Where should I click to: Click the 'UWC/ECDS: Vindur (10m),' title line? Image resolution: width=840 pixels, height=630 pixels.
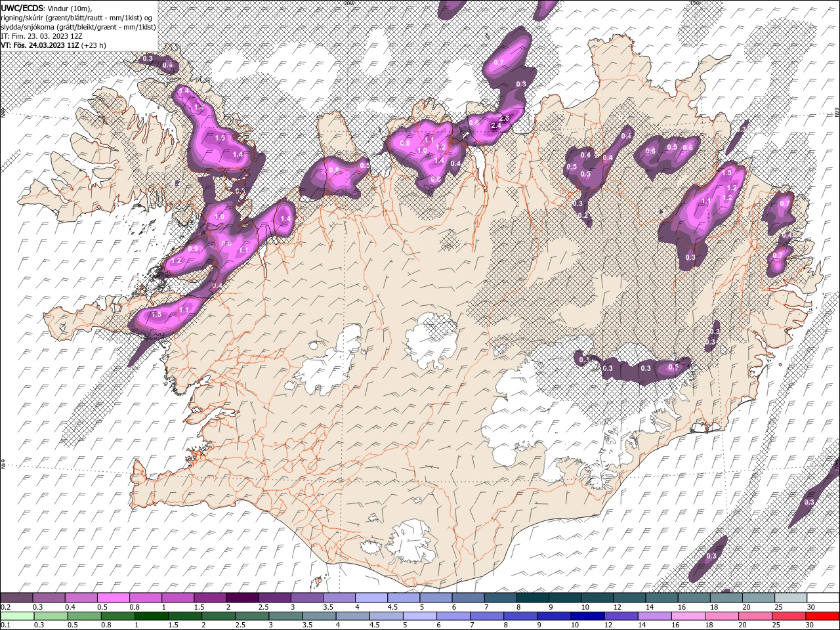click(47, 8)
